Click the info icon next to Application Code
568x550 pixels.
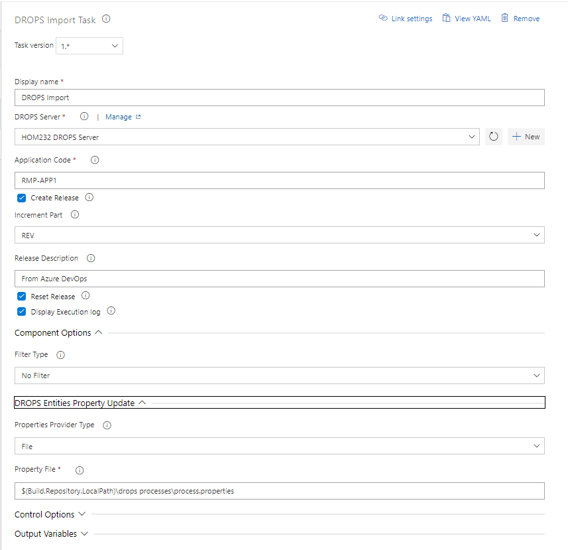coord(95,160)
